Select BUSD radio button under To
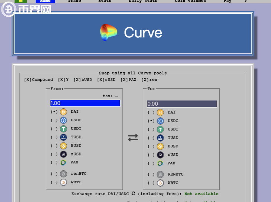This screenshot has width=271, height=202. coord(151,146)
